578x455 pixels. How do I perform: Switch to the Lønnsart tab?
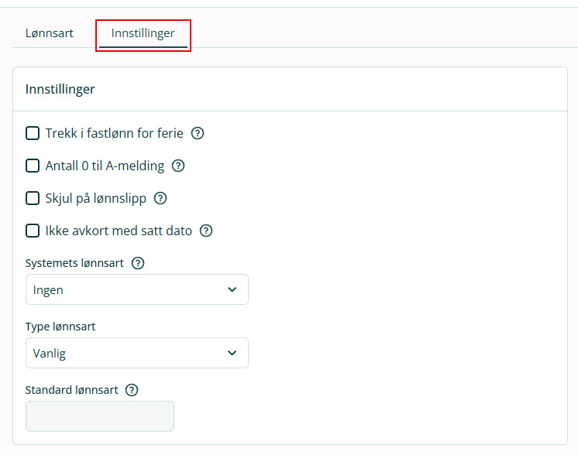50,33
